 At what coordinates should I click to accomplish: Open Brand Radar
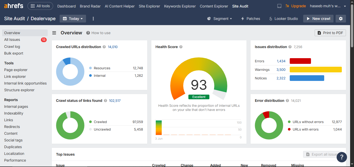[x=90, y=6]
